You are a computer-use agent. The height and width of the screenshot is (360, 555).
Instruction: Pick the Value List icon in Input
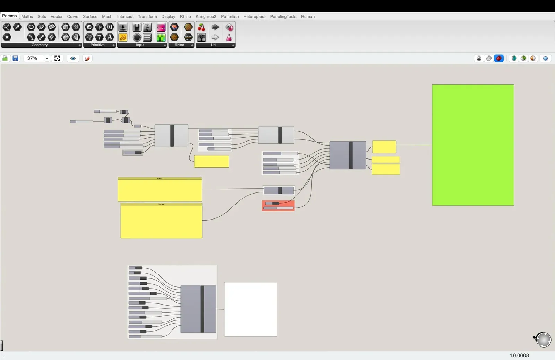tap(147, 37)
